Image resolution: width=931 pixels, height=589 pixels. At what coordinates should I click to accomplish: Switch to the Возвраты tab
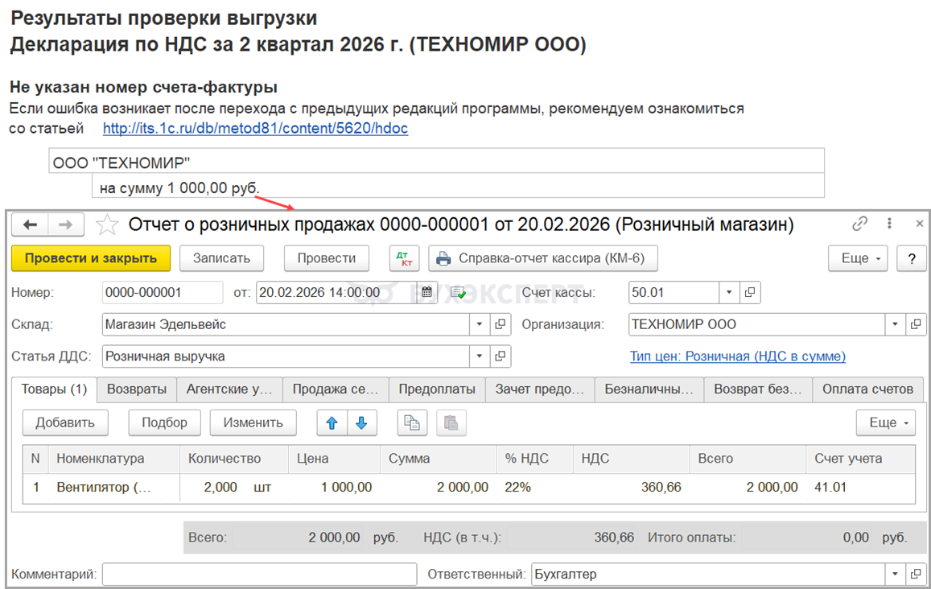(137, 389)
